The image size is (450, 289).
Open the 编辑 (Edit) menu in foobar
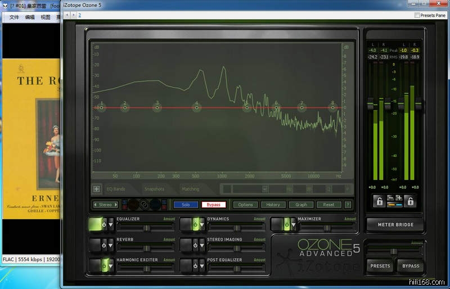(30, 17)
